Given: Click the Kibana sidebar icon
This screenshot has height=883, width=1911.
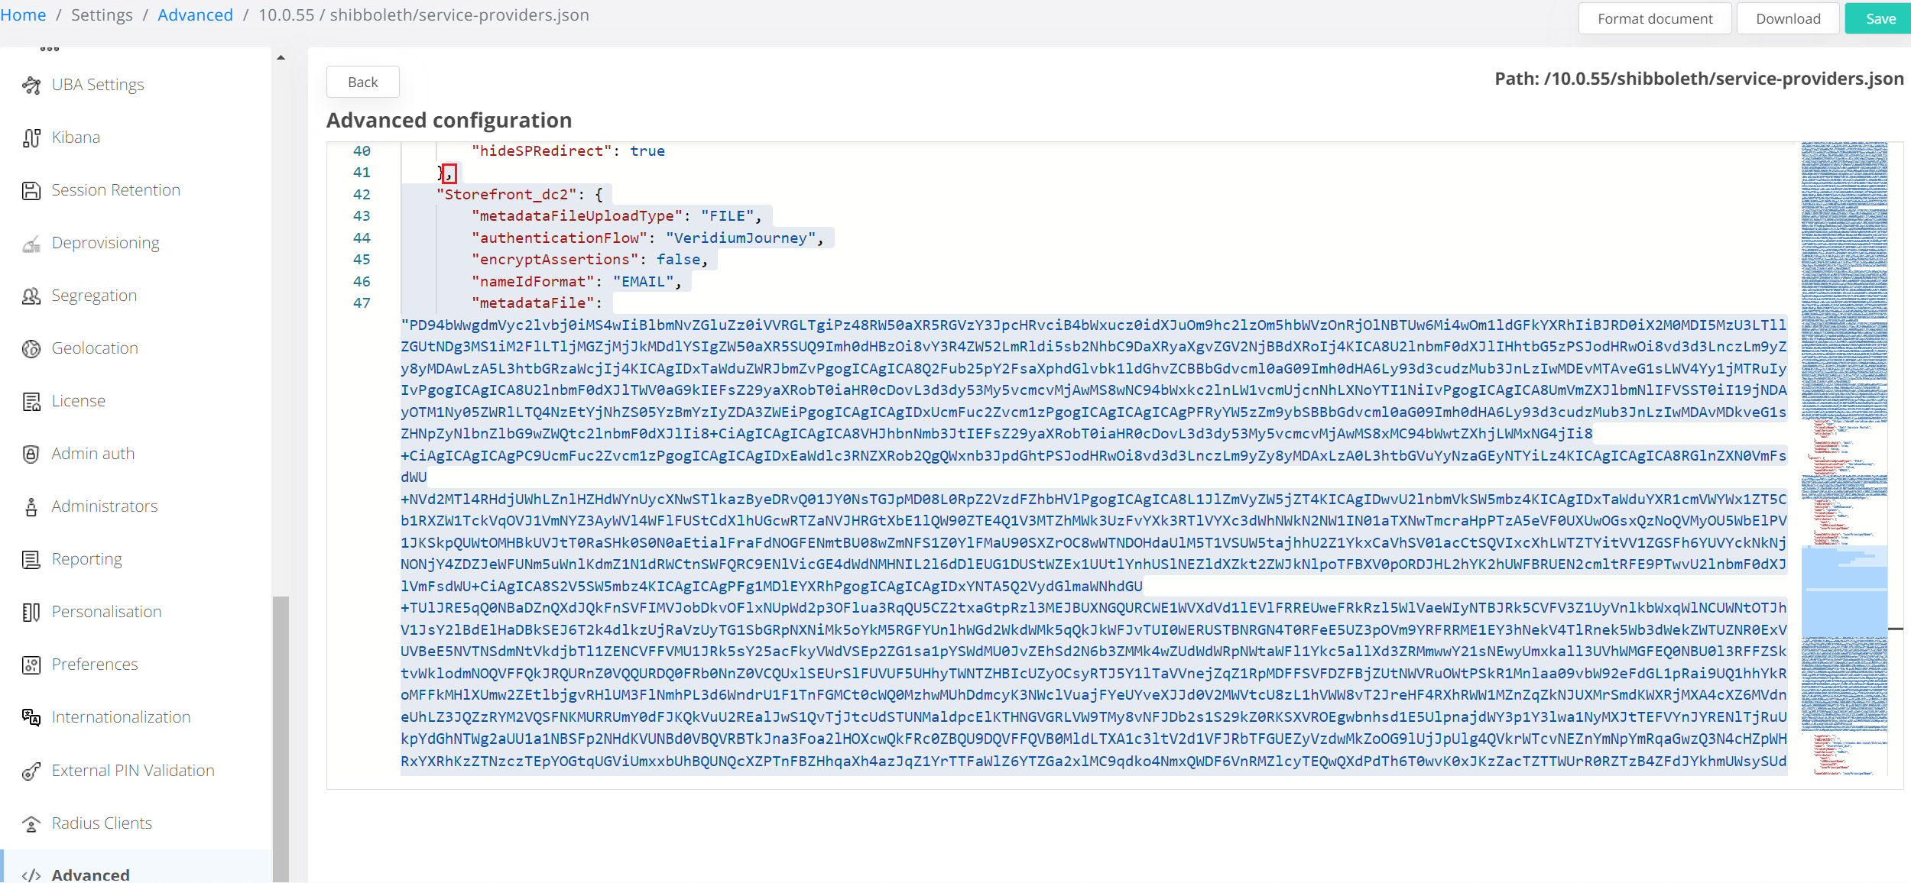Looking at the screenshot, I should (31, 137).
